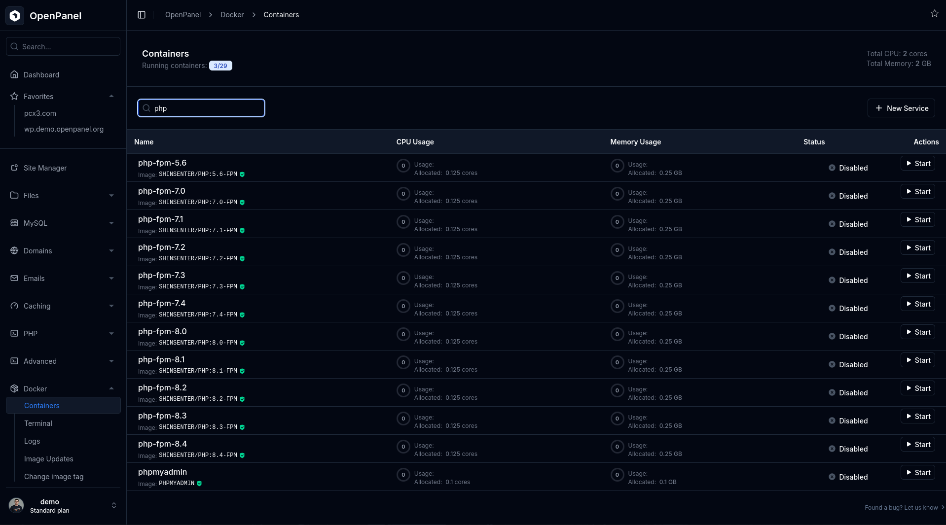Open wp.demo.openpanel.org favorite
Viewport: 946px width, 525px height.
click(x=64, y=129)
